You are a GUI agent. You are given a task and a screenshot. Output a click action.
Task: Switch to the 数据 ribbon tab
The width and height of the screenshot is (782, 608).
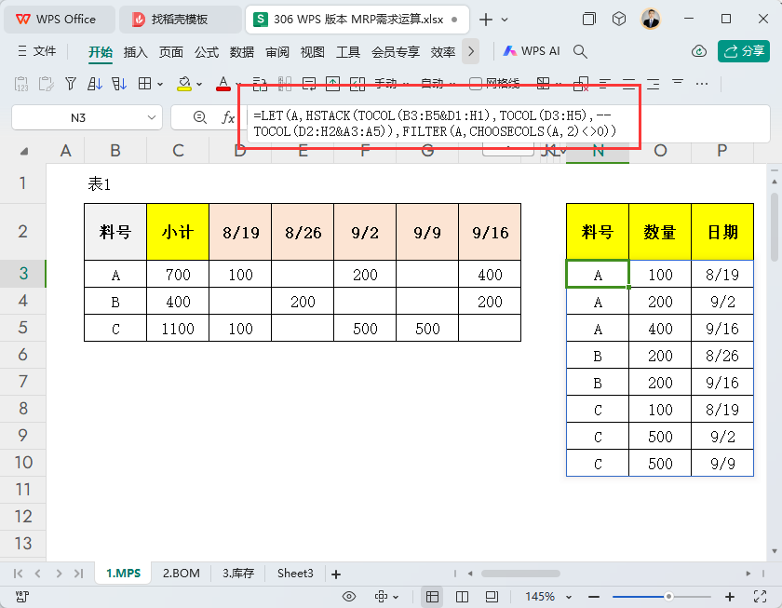coord(242,51)
